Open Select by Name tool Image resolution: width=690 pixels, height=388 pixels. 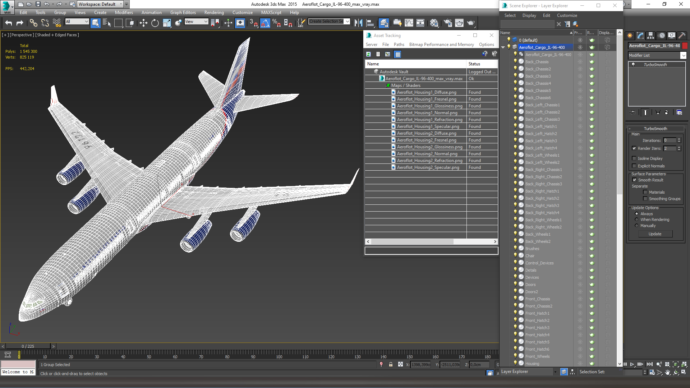pos(107,23)
